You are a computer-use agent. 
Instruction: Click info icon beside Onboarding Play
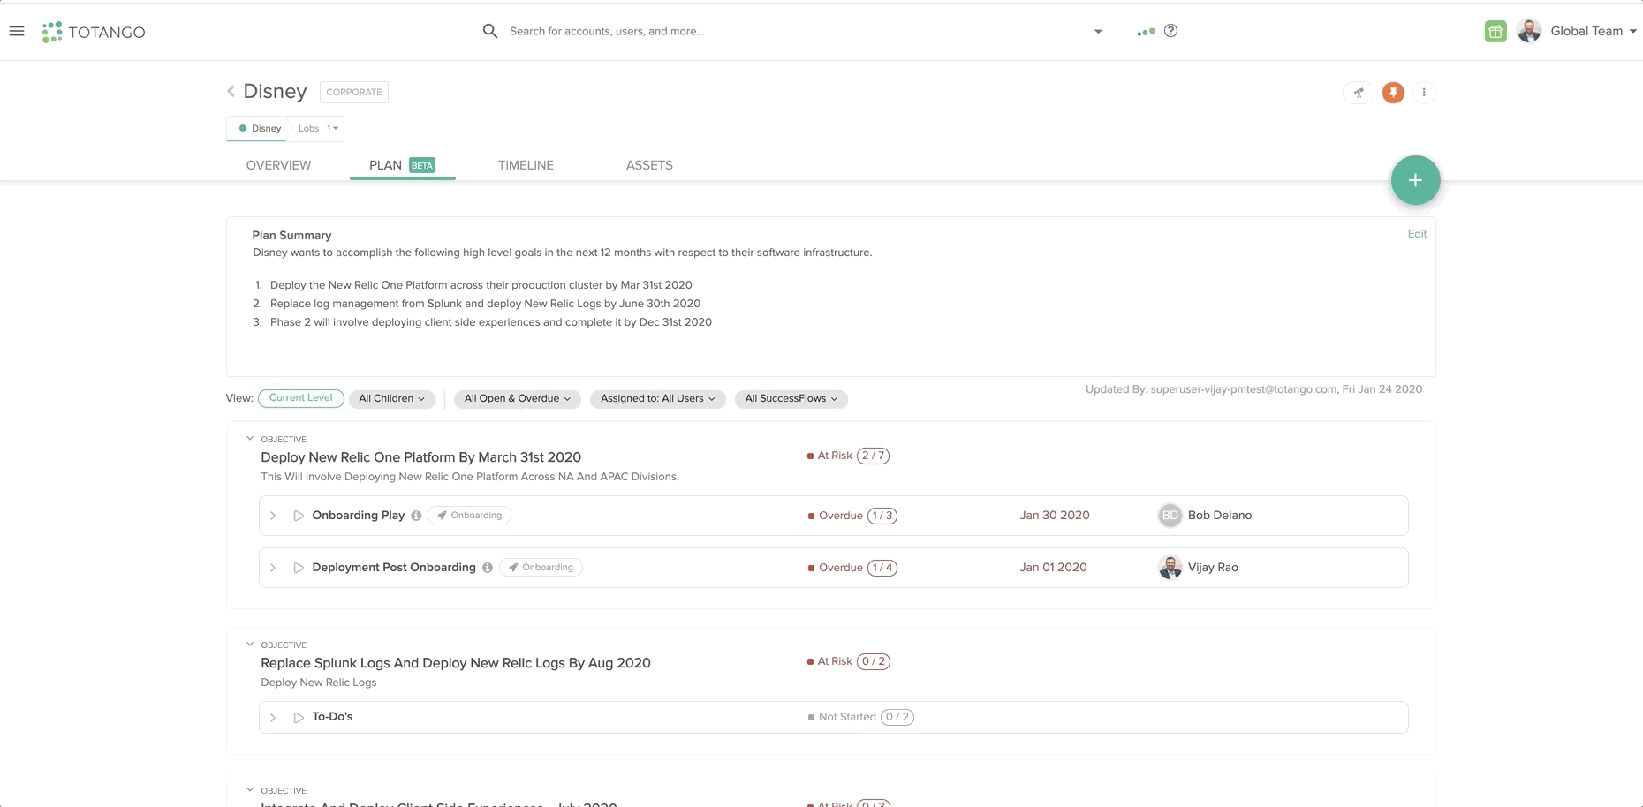416,516
